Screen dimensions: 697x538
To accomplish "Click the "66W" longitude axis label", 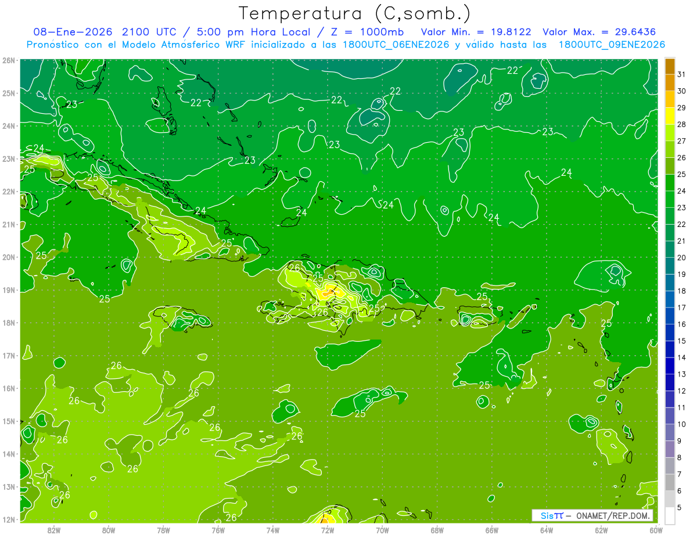I will [x=491, y=530].
